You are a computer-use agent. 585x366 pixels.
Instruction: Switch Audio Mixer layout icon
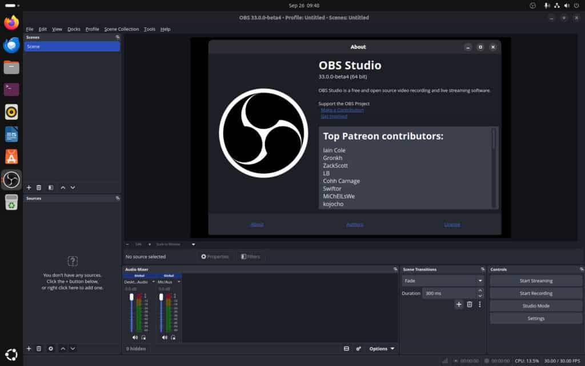(x=346, y=348)
